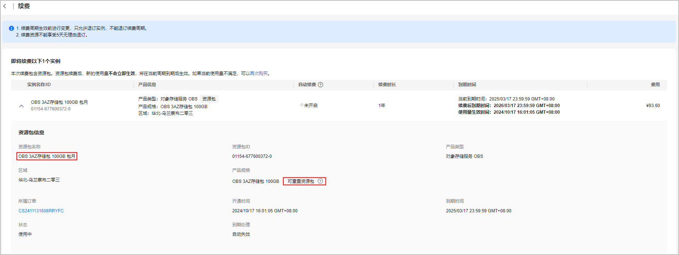This screenshot has width=679, height=255.
Task: Click the resource package name OBS 3AZ存储包 100GB 包月
Action: (x=47, y=156)
